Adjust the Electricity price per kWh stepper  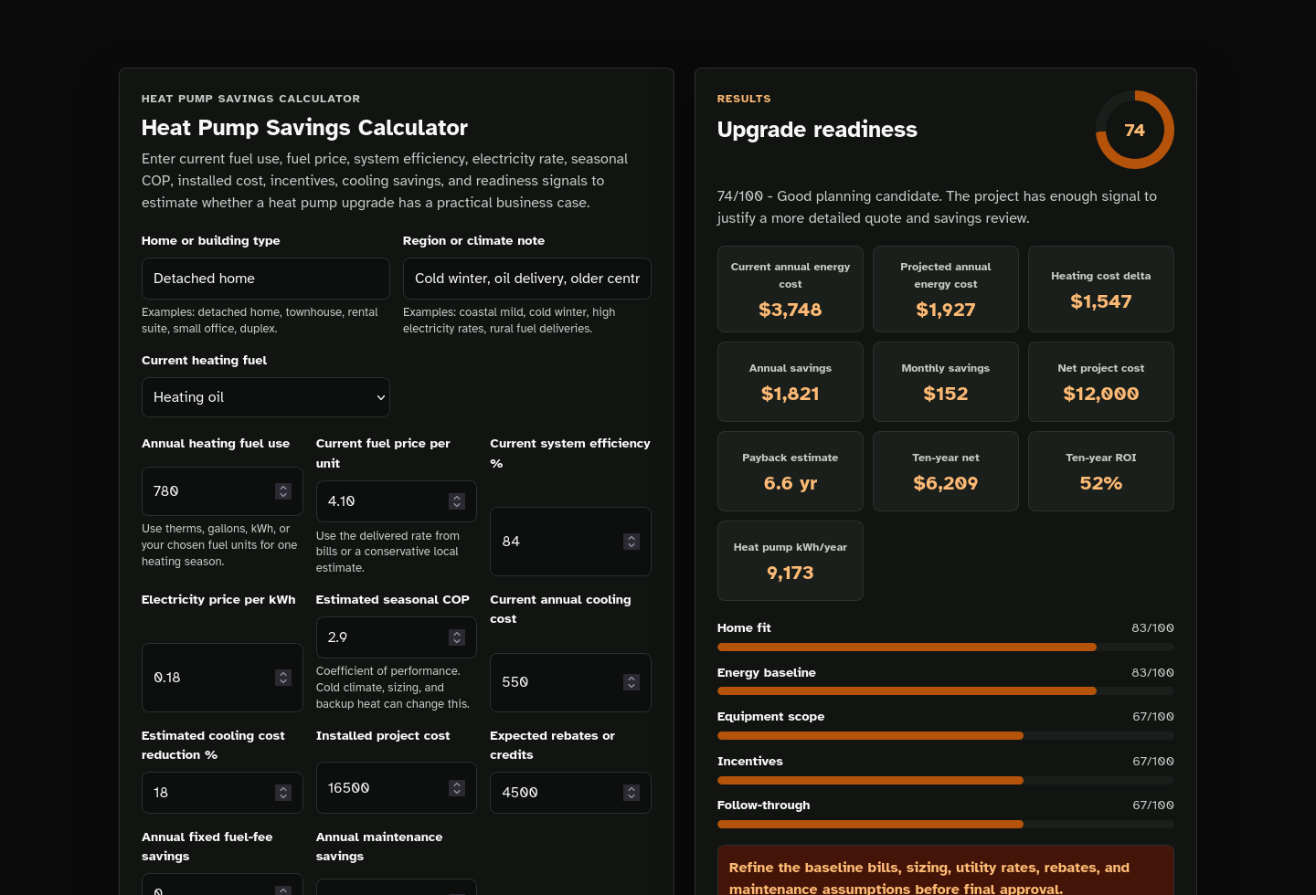click(283, 678)
